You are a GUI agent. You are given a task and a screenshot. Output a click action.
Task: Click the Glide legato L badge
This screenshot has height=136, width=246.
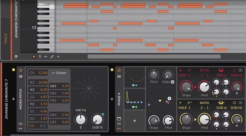coord(173,82)
